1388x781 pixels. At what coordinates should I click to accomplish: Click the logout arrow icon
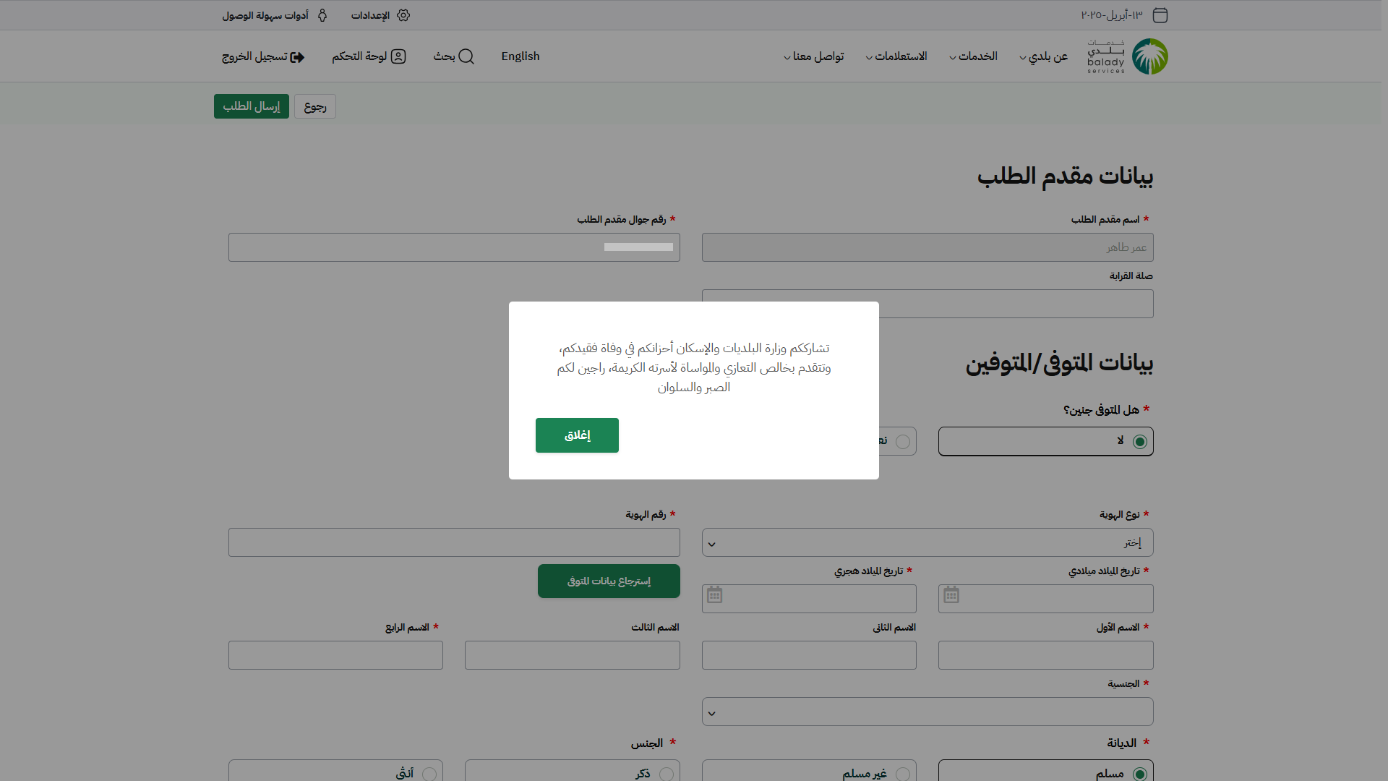[297, 57]
